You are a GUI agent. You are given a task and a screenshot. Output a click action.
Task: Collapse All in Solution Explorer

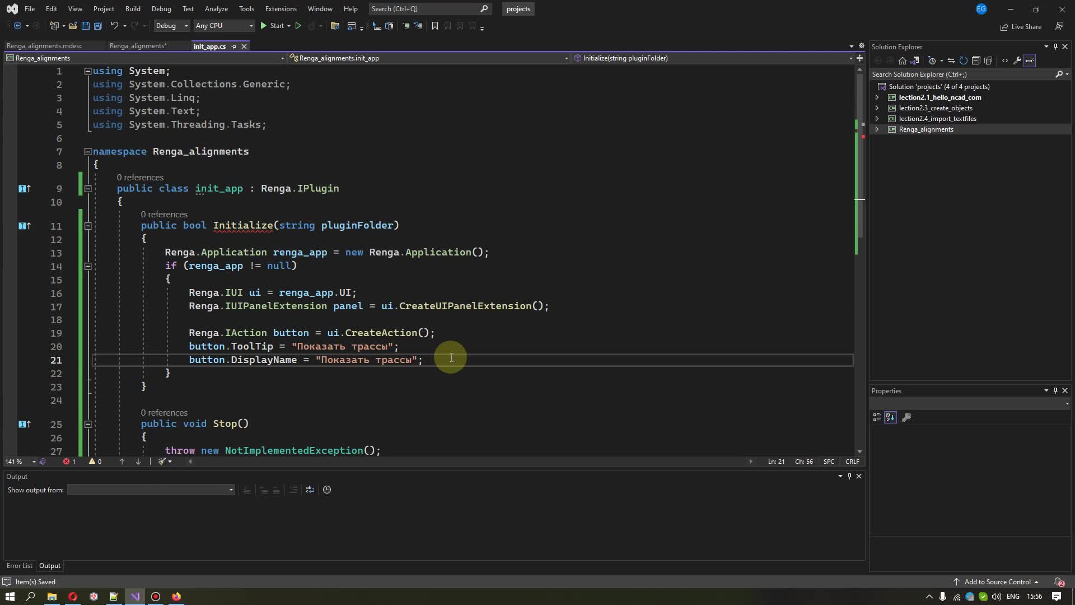click(976, 61)
